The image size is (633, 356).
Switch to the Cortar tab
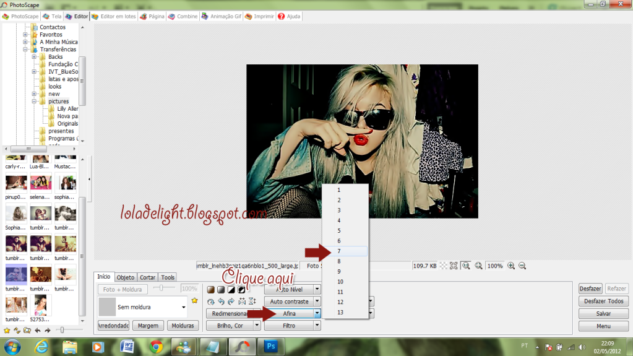pos(147,277)
